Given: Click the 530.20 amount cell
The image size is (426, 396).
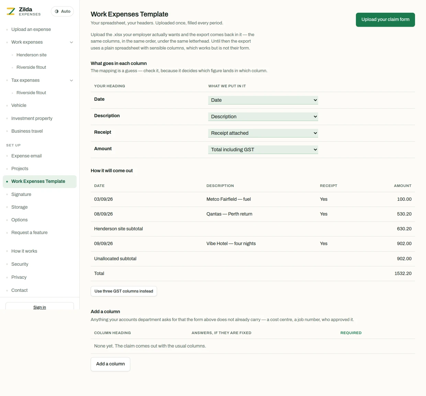Looking at the screenshot, I should click(x=404, y=214).
